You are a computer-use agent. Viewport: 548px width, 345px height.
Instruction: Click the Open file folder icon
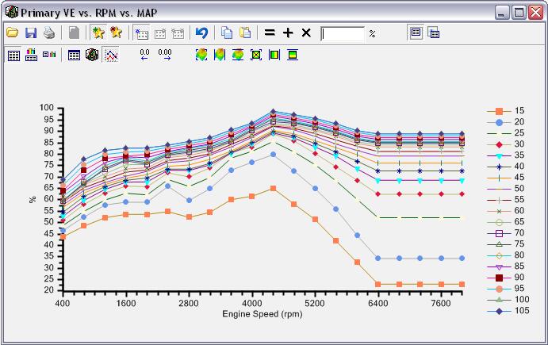(x=12, y=33)
